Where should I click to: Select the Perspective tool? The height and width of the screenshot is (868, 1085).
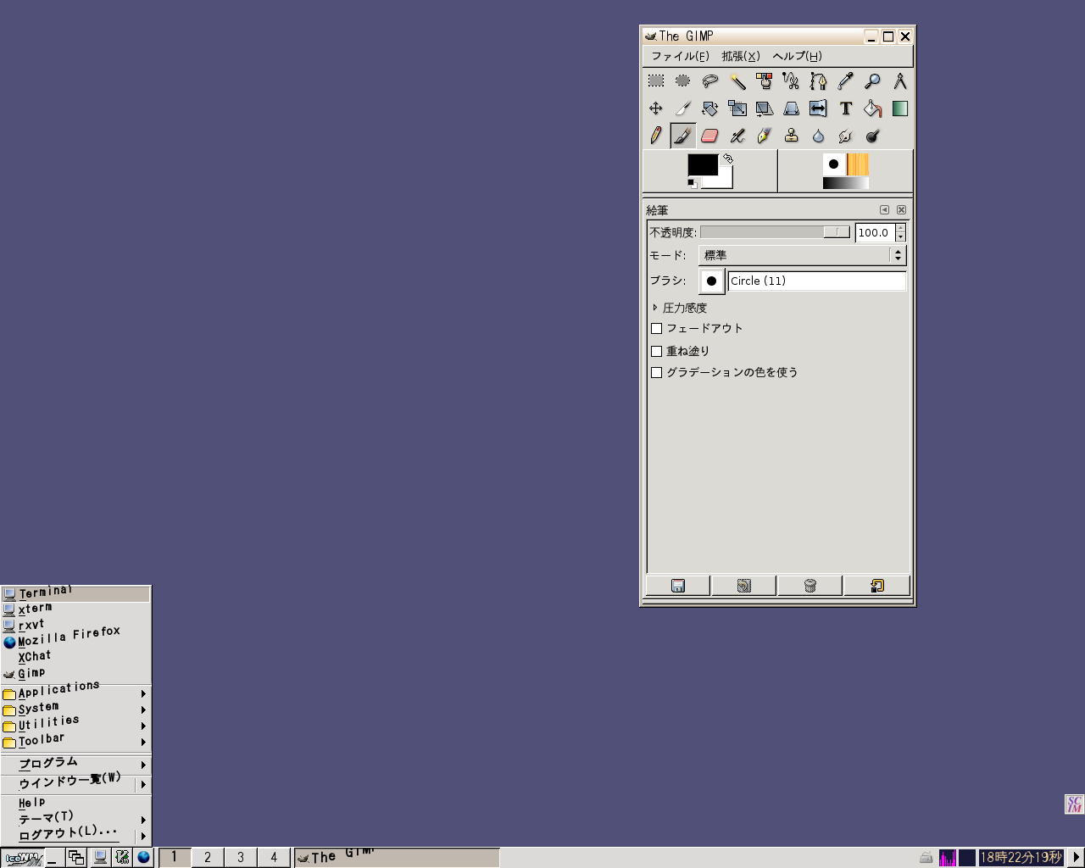(792, 108)
